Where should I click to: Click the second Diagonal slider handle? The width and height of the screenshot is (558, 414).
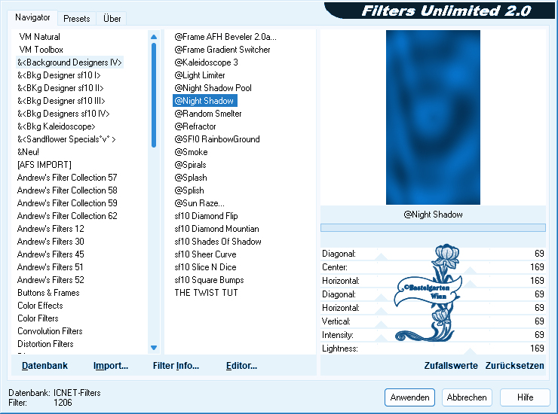[x=381, y=297]
